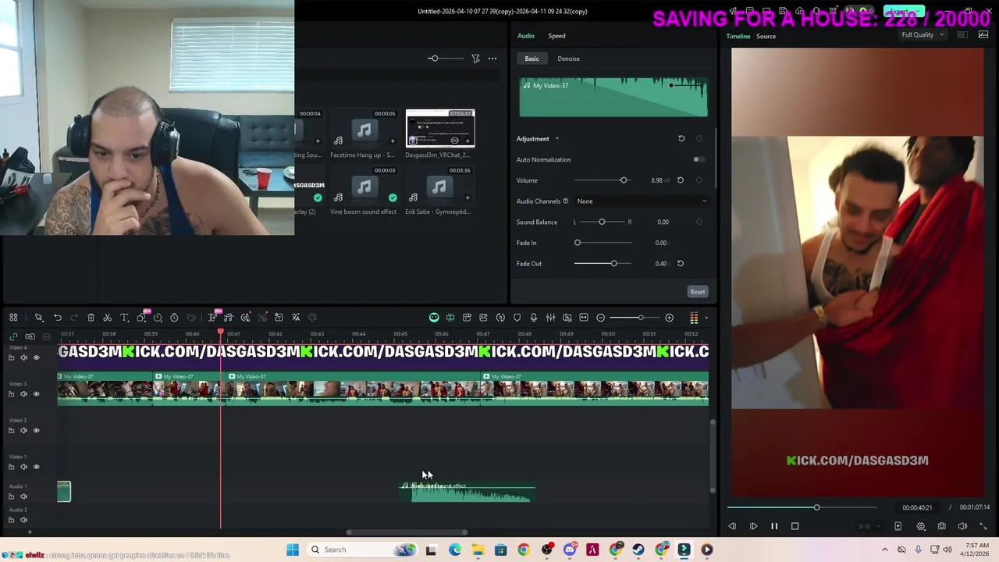Switch preview to Timeline tab
The width and height of the screenshot is (999, 562).
[738, 37]
